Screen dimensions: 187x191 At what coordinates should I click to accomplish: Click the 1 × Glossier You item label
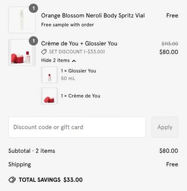(79, 71)
